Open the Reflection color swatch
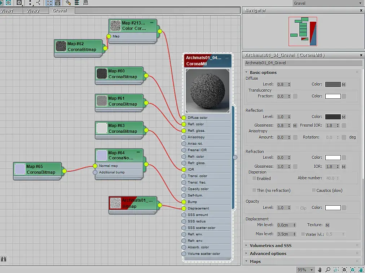Viewport: 365px width, 273px height. (x=333, y=117)
